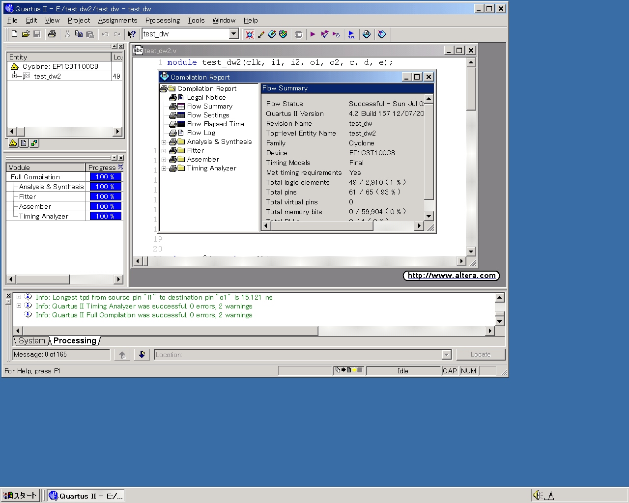Select Flow Summary in report tree
629x503 pixels.
(209, 106)
